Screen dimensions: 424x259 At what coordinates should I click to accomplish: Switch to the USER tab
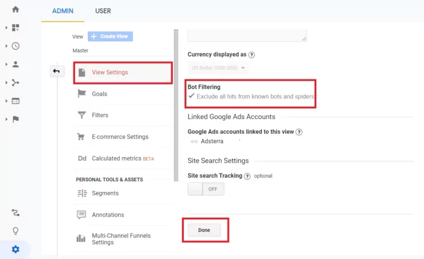103,11
